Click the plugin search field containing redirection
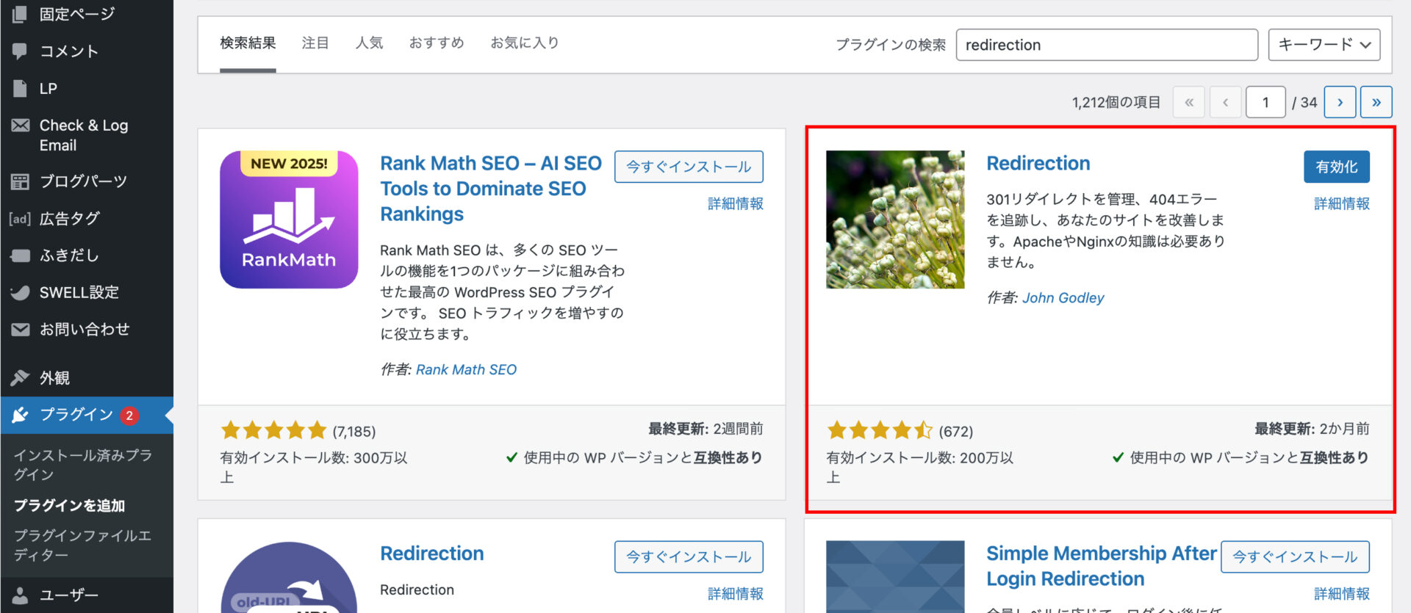The height and width of the screenshot is (613, 1411). click(1107, 45)
